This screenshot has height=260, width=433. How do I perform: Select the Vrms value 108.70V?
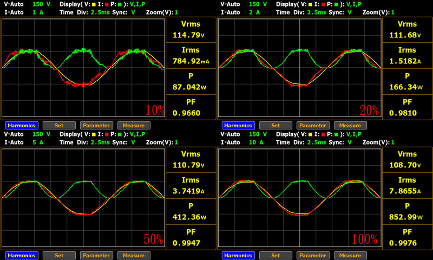(405, 165)
